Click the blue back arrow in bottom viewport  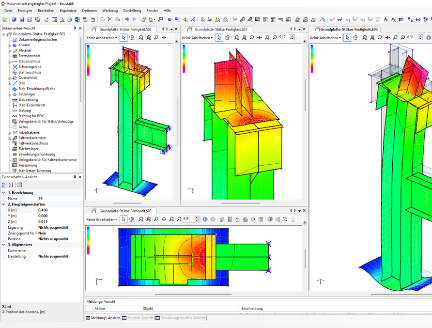pyautogui.click(x=205, y=219)
